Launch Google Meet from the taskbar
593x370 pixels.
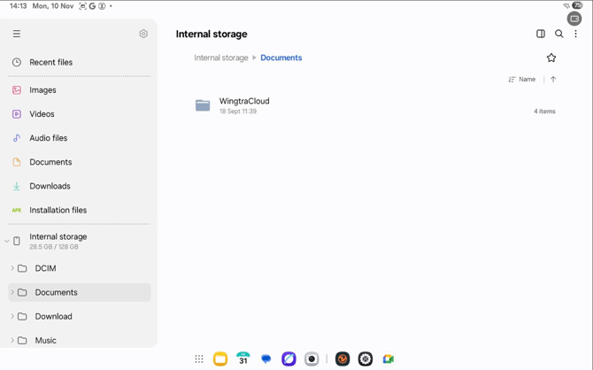388,358
